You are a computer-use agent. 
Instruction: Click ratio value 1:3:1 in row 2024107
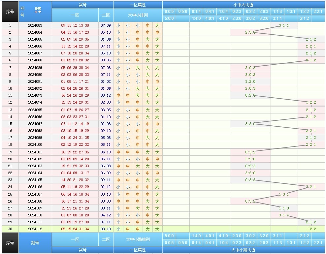click(x=284, y=194)
